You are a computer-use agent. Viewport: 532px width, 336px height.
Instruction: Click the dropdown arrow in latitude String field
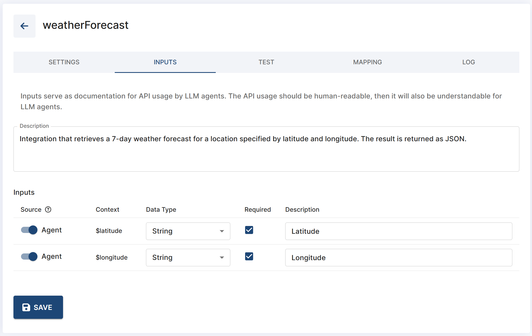pyautogui.click(x=222, y=231)
